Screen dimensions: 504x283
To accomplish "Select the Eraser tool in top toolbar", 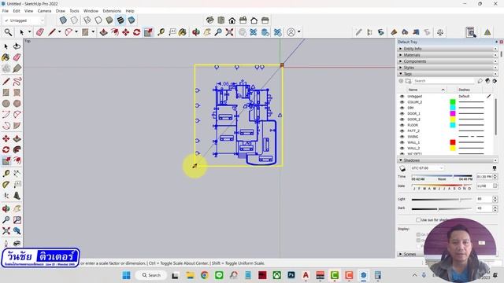I will click(40, 32).
